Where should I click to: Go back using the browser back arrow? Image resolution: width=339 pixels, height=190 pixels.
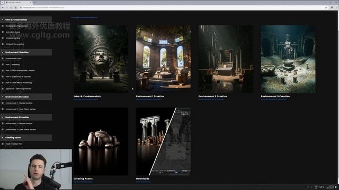(x=3, y=7)
